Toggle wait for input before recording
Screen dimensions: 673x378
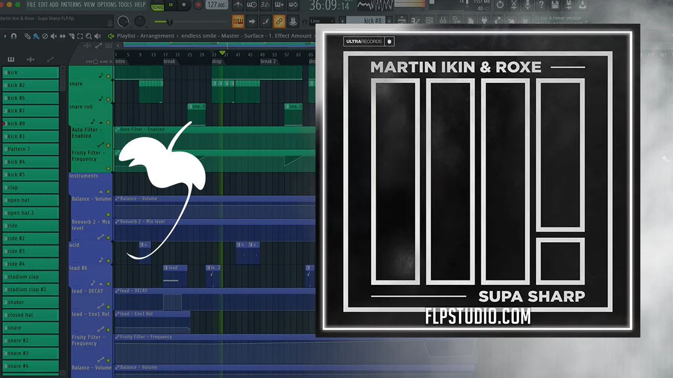[x=252, y=5]
